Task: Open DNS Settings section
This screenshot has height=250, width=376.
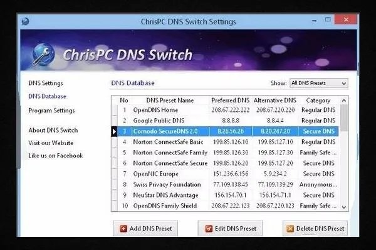Action: pos(46,83)
